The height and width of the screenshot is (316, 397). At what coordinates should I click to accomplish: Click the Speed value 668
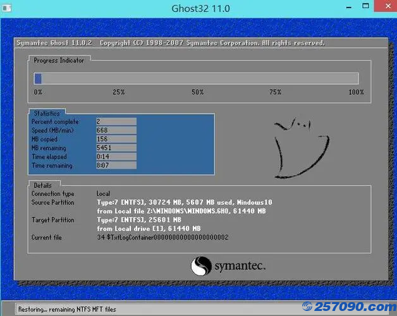116,130
